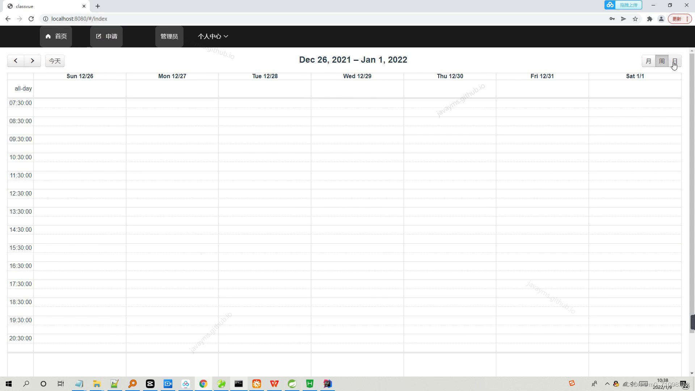Open Google Chrome from taskbar
Viewport: 695px width, 391px height.
pyautogui.click(x=203, y=384)
